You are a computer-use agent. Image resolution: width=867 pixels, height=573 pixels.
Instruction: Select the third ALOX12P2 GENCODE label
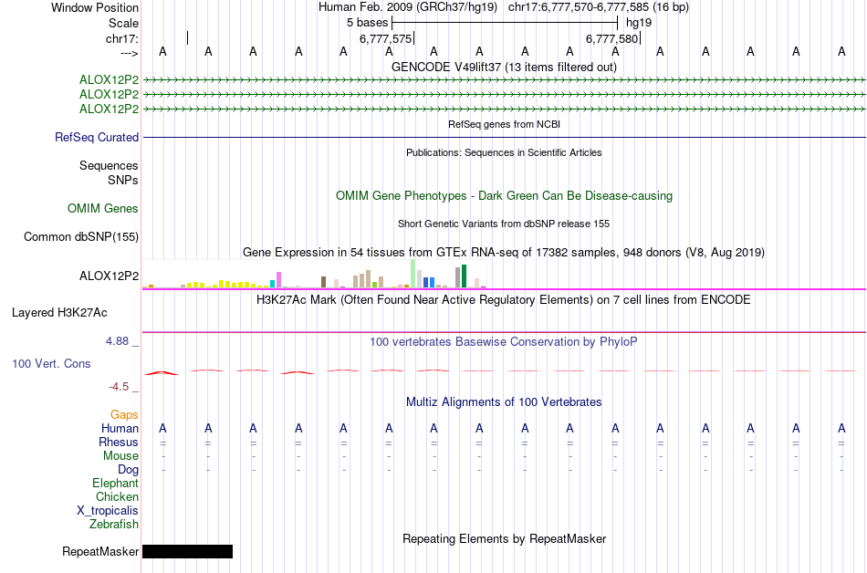109,109
